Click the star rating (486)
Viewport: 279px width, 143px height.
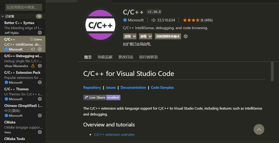(198, 20)
